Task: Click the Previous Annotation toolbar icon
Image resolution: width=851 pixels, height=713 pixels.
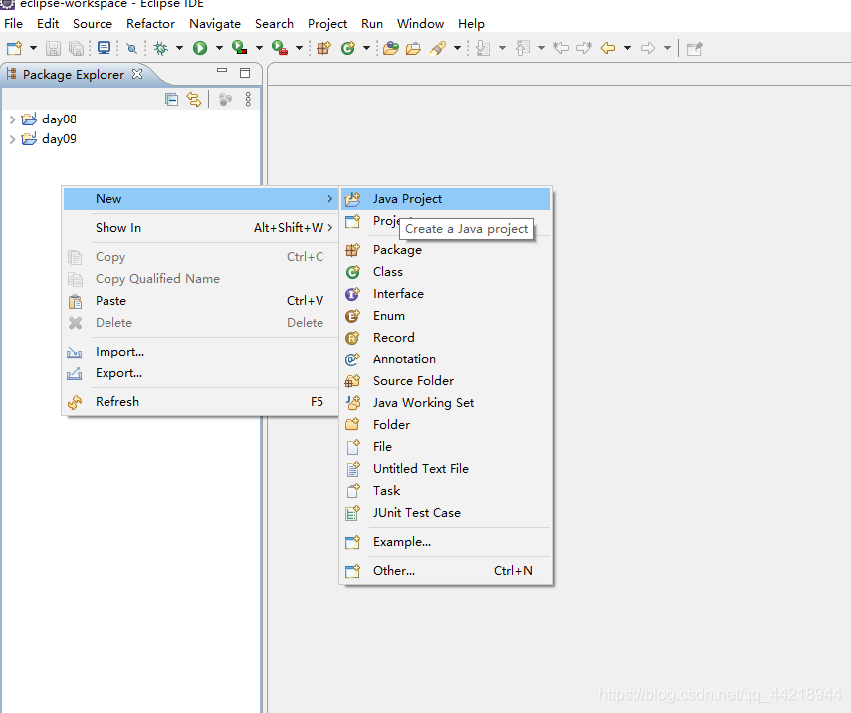Action: 523,49
